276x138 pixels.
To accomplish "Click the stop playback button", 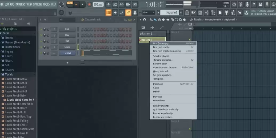I will click(x=82, y=5).
